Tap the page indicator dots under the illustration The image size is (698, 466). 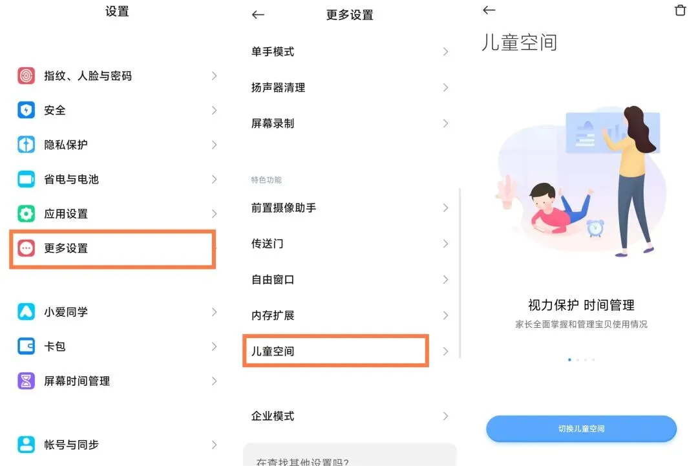coord(582,359)
